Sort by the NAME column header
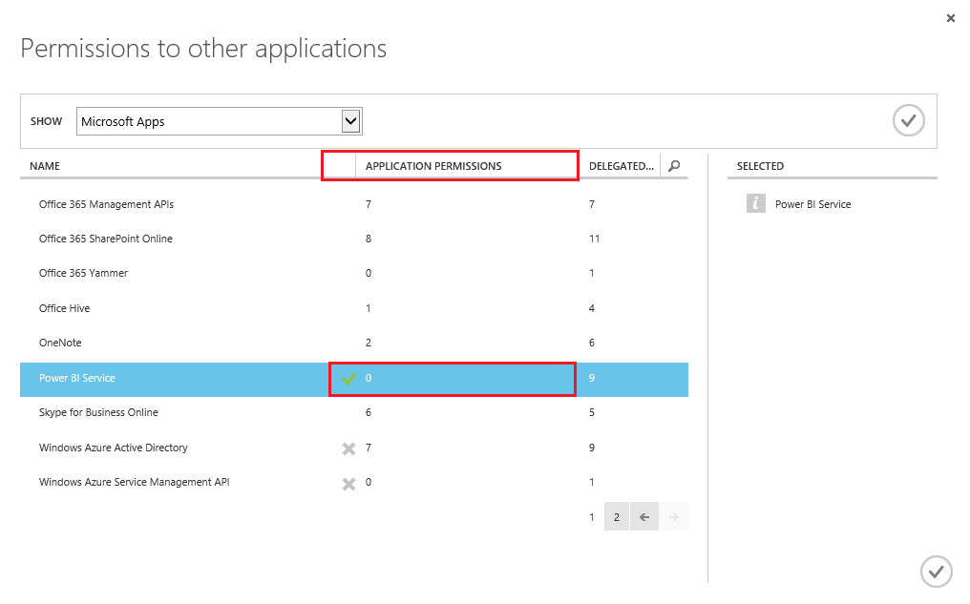The image size is (970, 604). tap(45, 166)
